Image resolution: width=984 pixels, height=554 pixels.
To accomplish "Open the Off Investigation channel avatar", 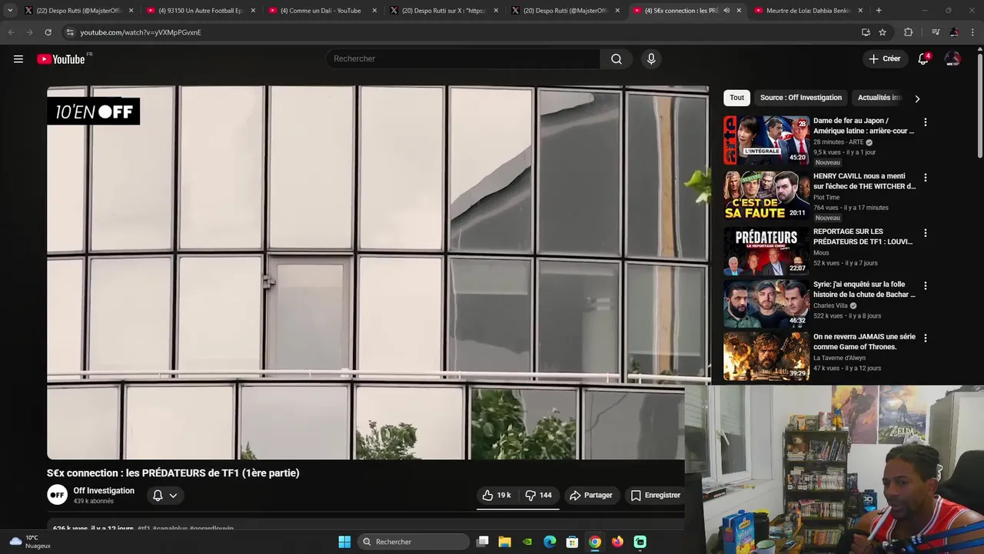I will (57, 495).
